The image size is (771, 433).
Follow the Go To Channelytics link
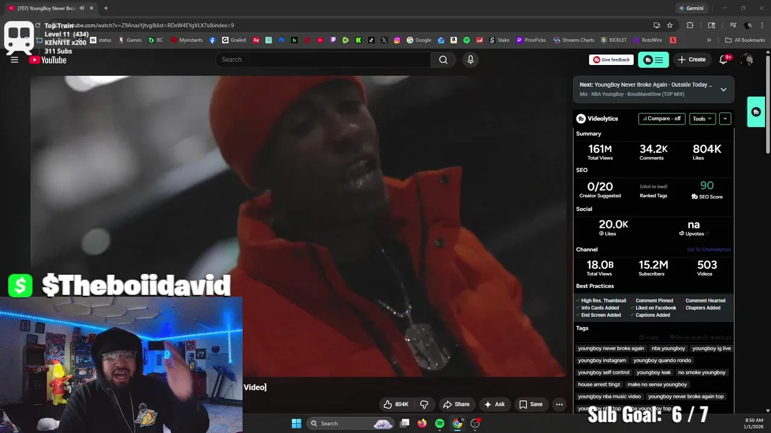pos(709,250)
